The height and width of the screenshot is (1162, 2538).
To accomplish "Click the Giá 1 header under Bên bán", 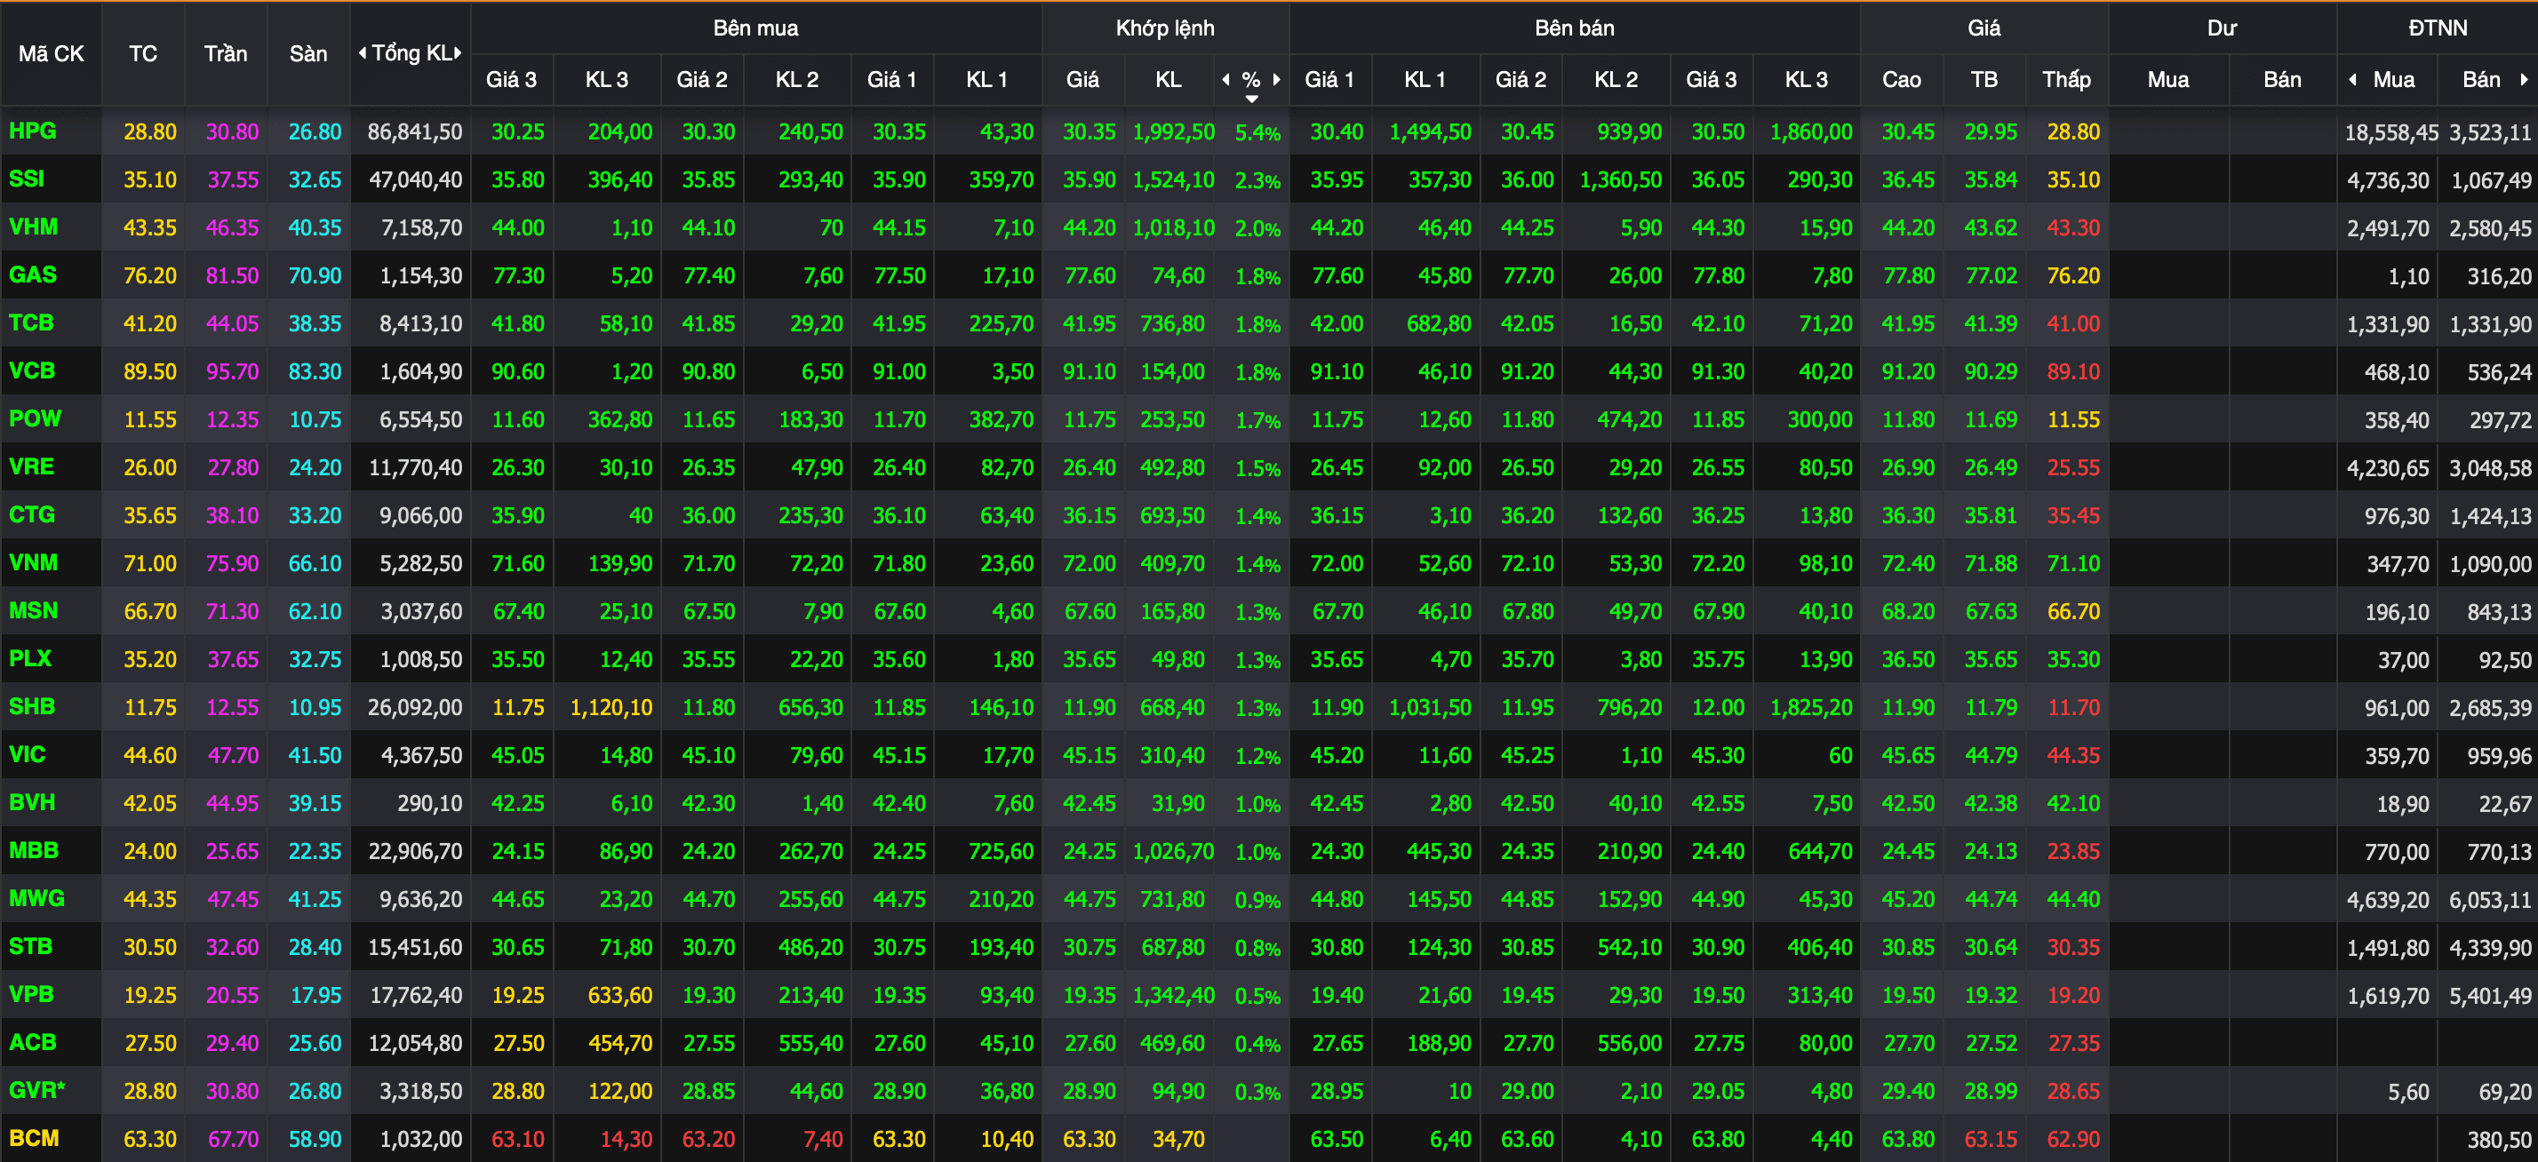I will [x=1329, y=80].
